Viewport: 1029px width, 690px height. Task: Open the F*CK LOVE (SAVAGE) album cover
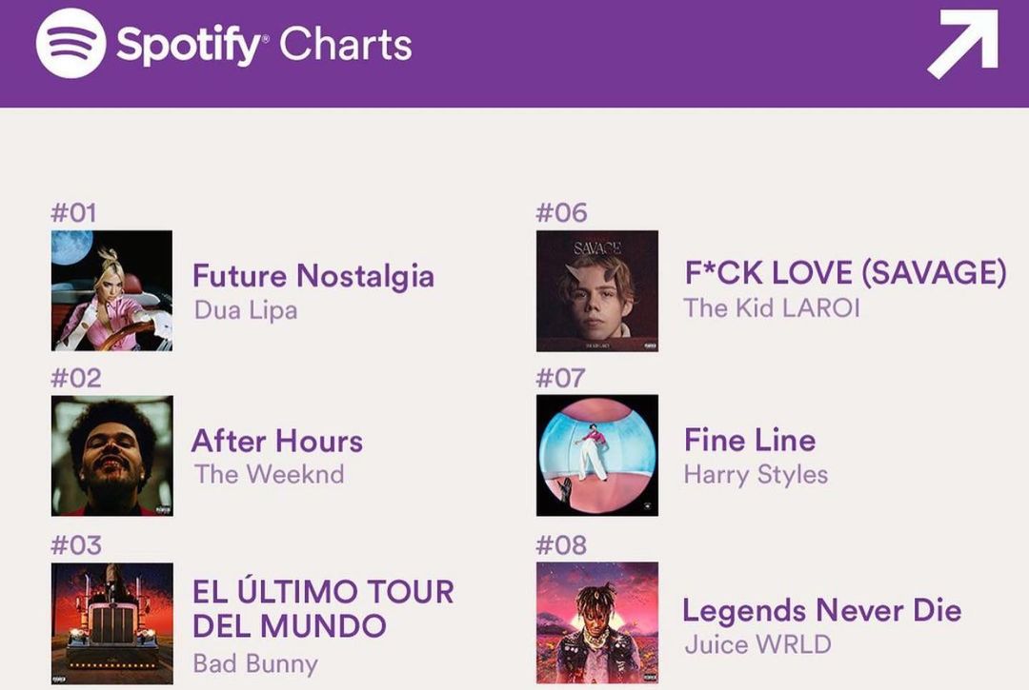[x=596, y=290]
